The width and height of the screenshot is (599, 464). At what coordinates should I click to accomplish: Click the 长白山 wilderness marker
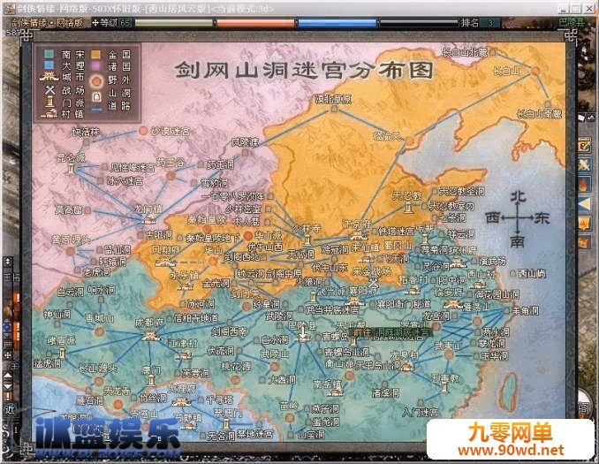[x=535, y=71]
